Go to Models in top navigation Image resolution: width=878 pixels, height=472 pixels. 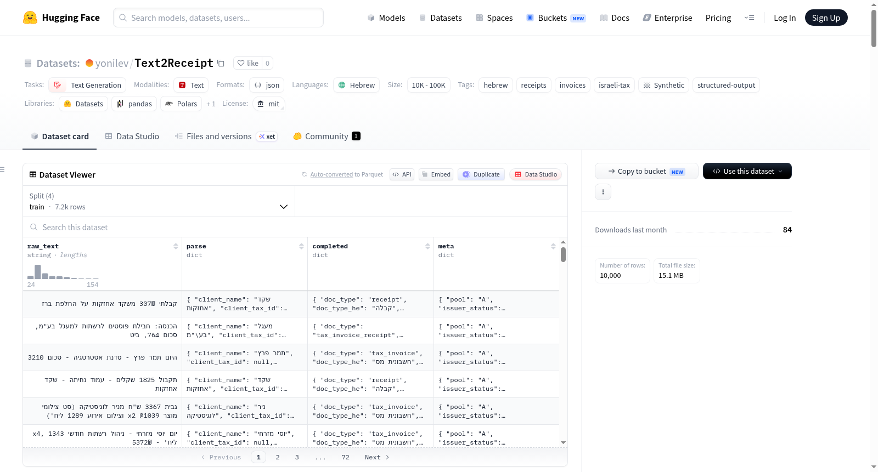click(386, 18)
